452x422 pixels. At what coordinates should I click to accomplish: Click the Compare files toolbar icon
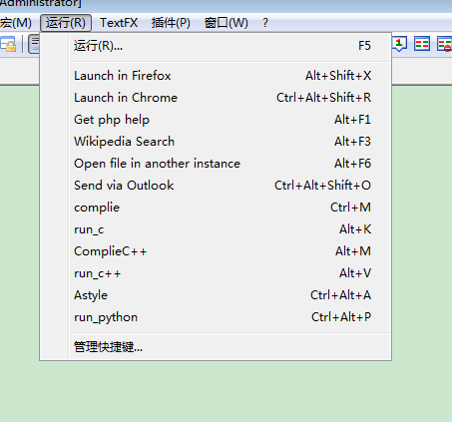click(x=422, y=44)
